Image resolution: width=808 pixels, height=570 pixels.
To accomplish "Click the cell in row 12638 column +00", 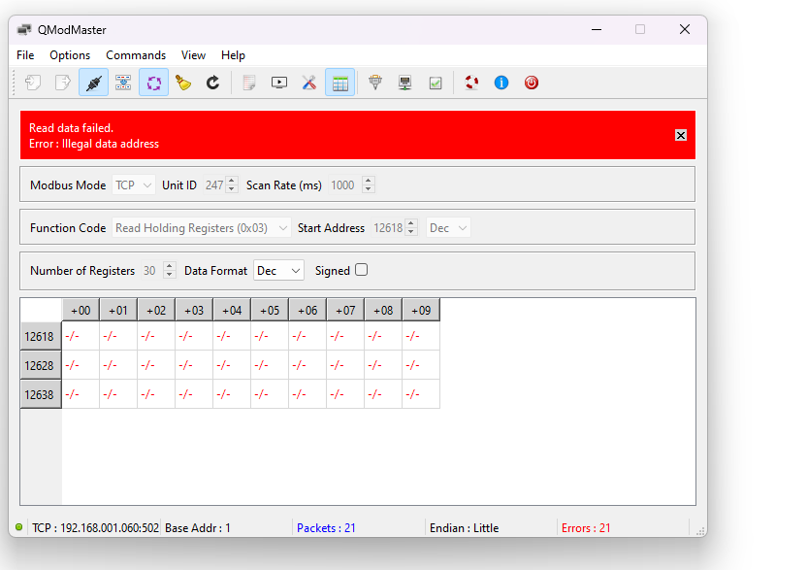I will (x=81, y=394).
